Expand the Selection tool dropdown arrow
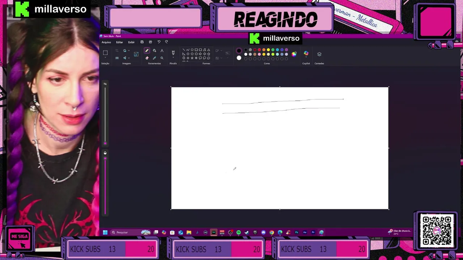The image size is (463, 260). click(x=105, y=57)
